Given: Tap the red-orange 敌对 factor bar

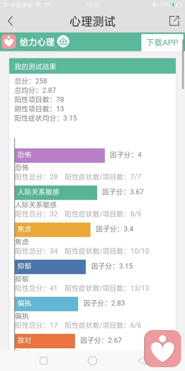Looking at the screenshot, I should 45,341.
